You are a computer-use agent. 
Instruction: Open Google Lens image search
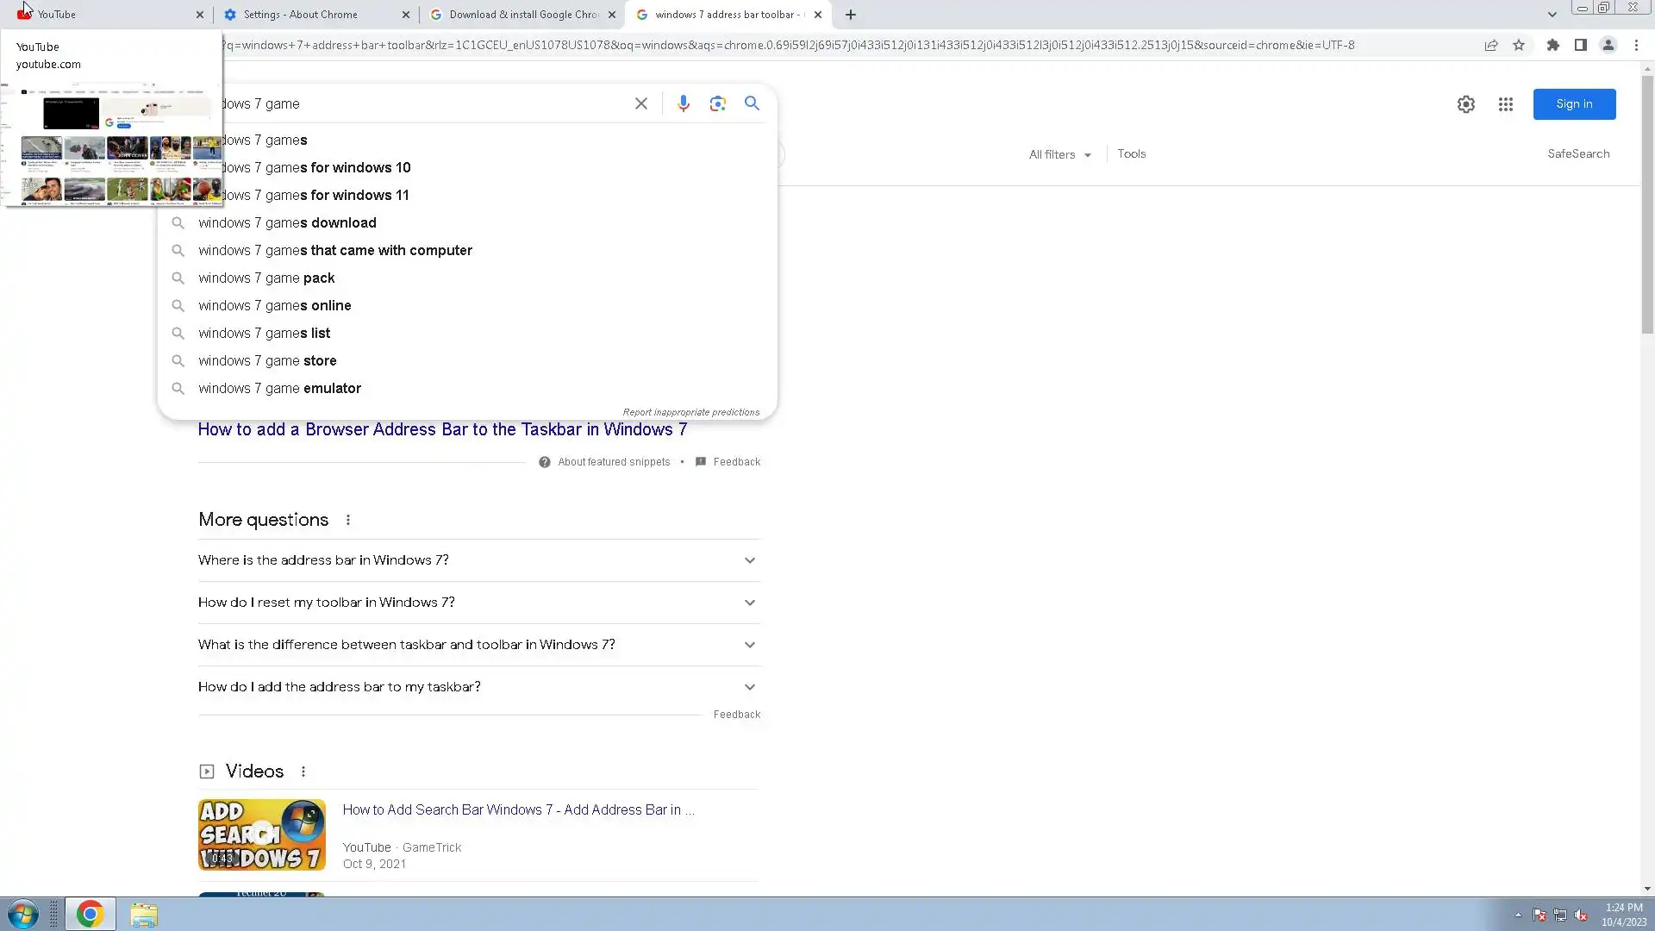717,103
